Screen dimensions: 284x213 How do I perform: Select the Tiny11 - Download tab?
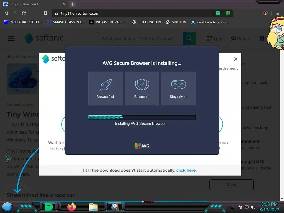[35, 4]
